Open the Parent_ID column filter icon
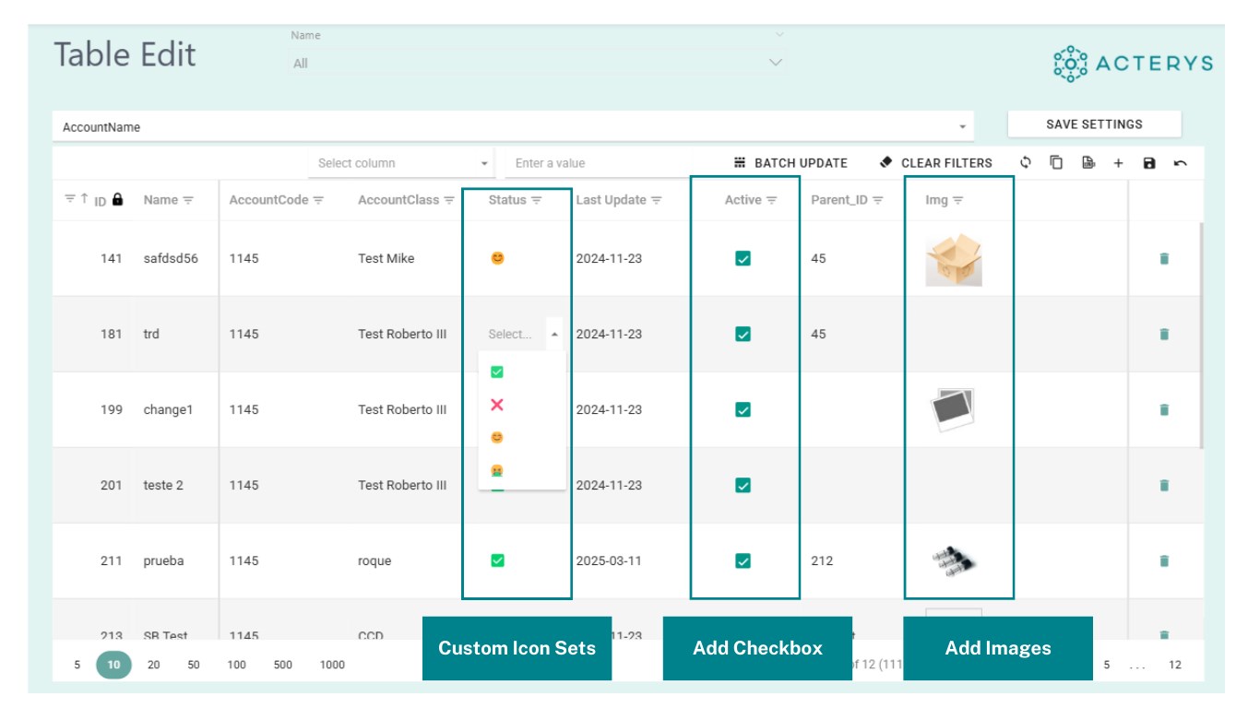This screenshot has height=708, width=1260. click(878, 200)
